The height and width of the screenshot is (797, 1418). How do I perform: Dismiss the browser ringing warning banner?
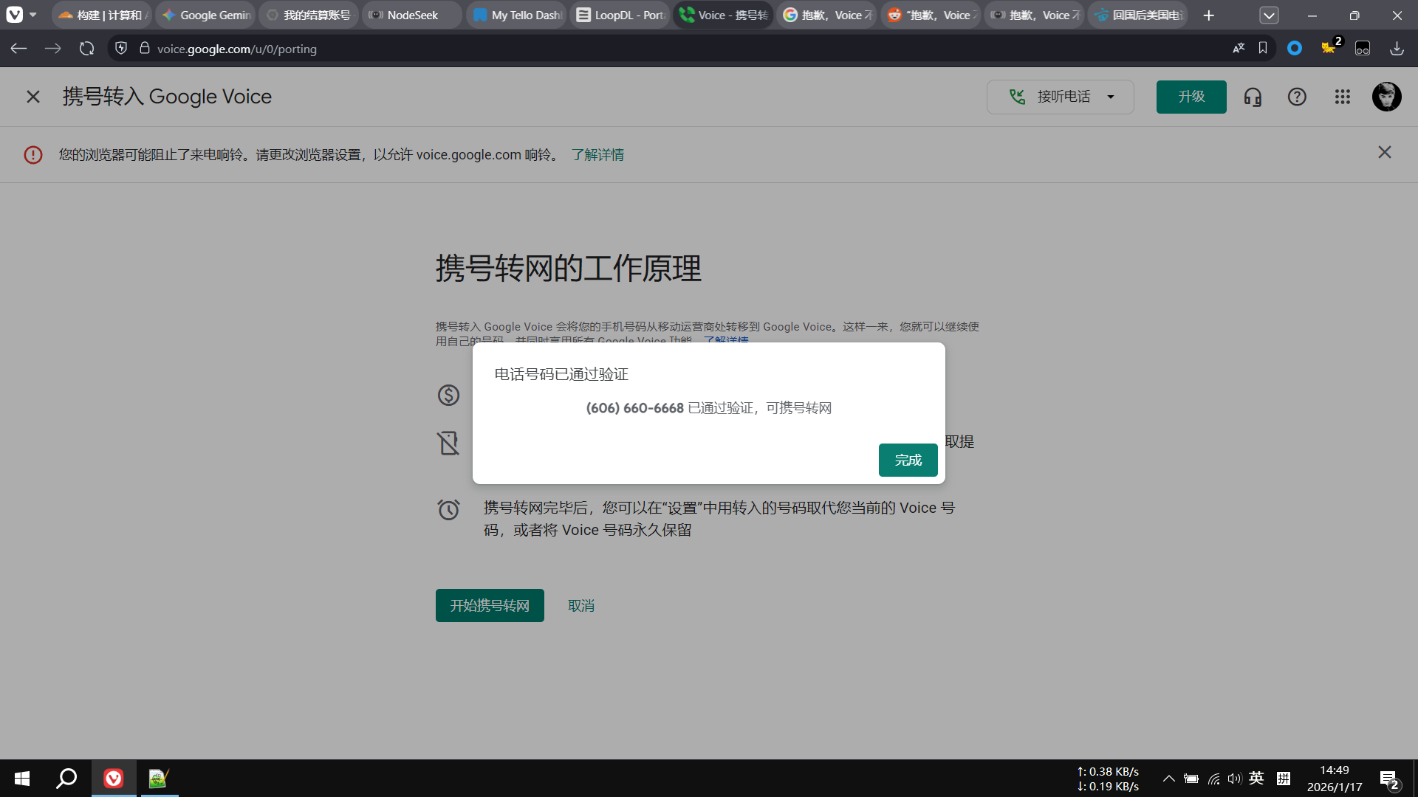click(1384, 153)
